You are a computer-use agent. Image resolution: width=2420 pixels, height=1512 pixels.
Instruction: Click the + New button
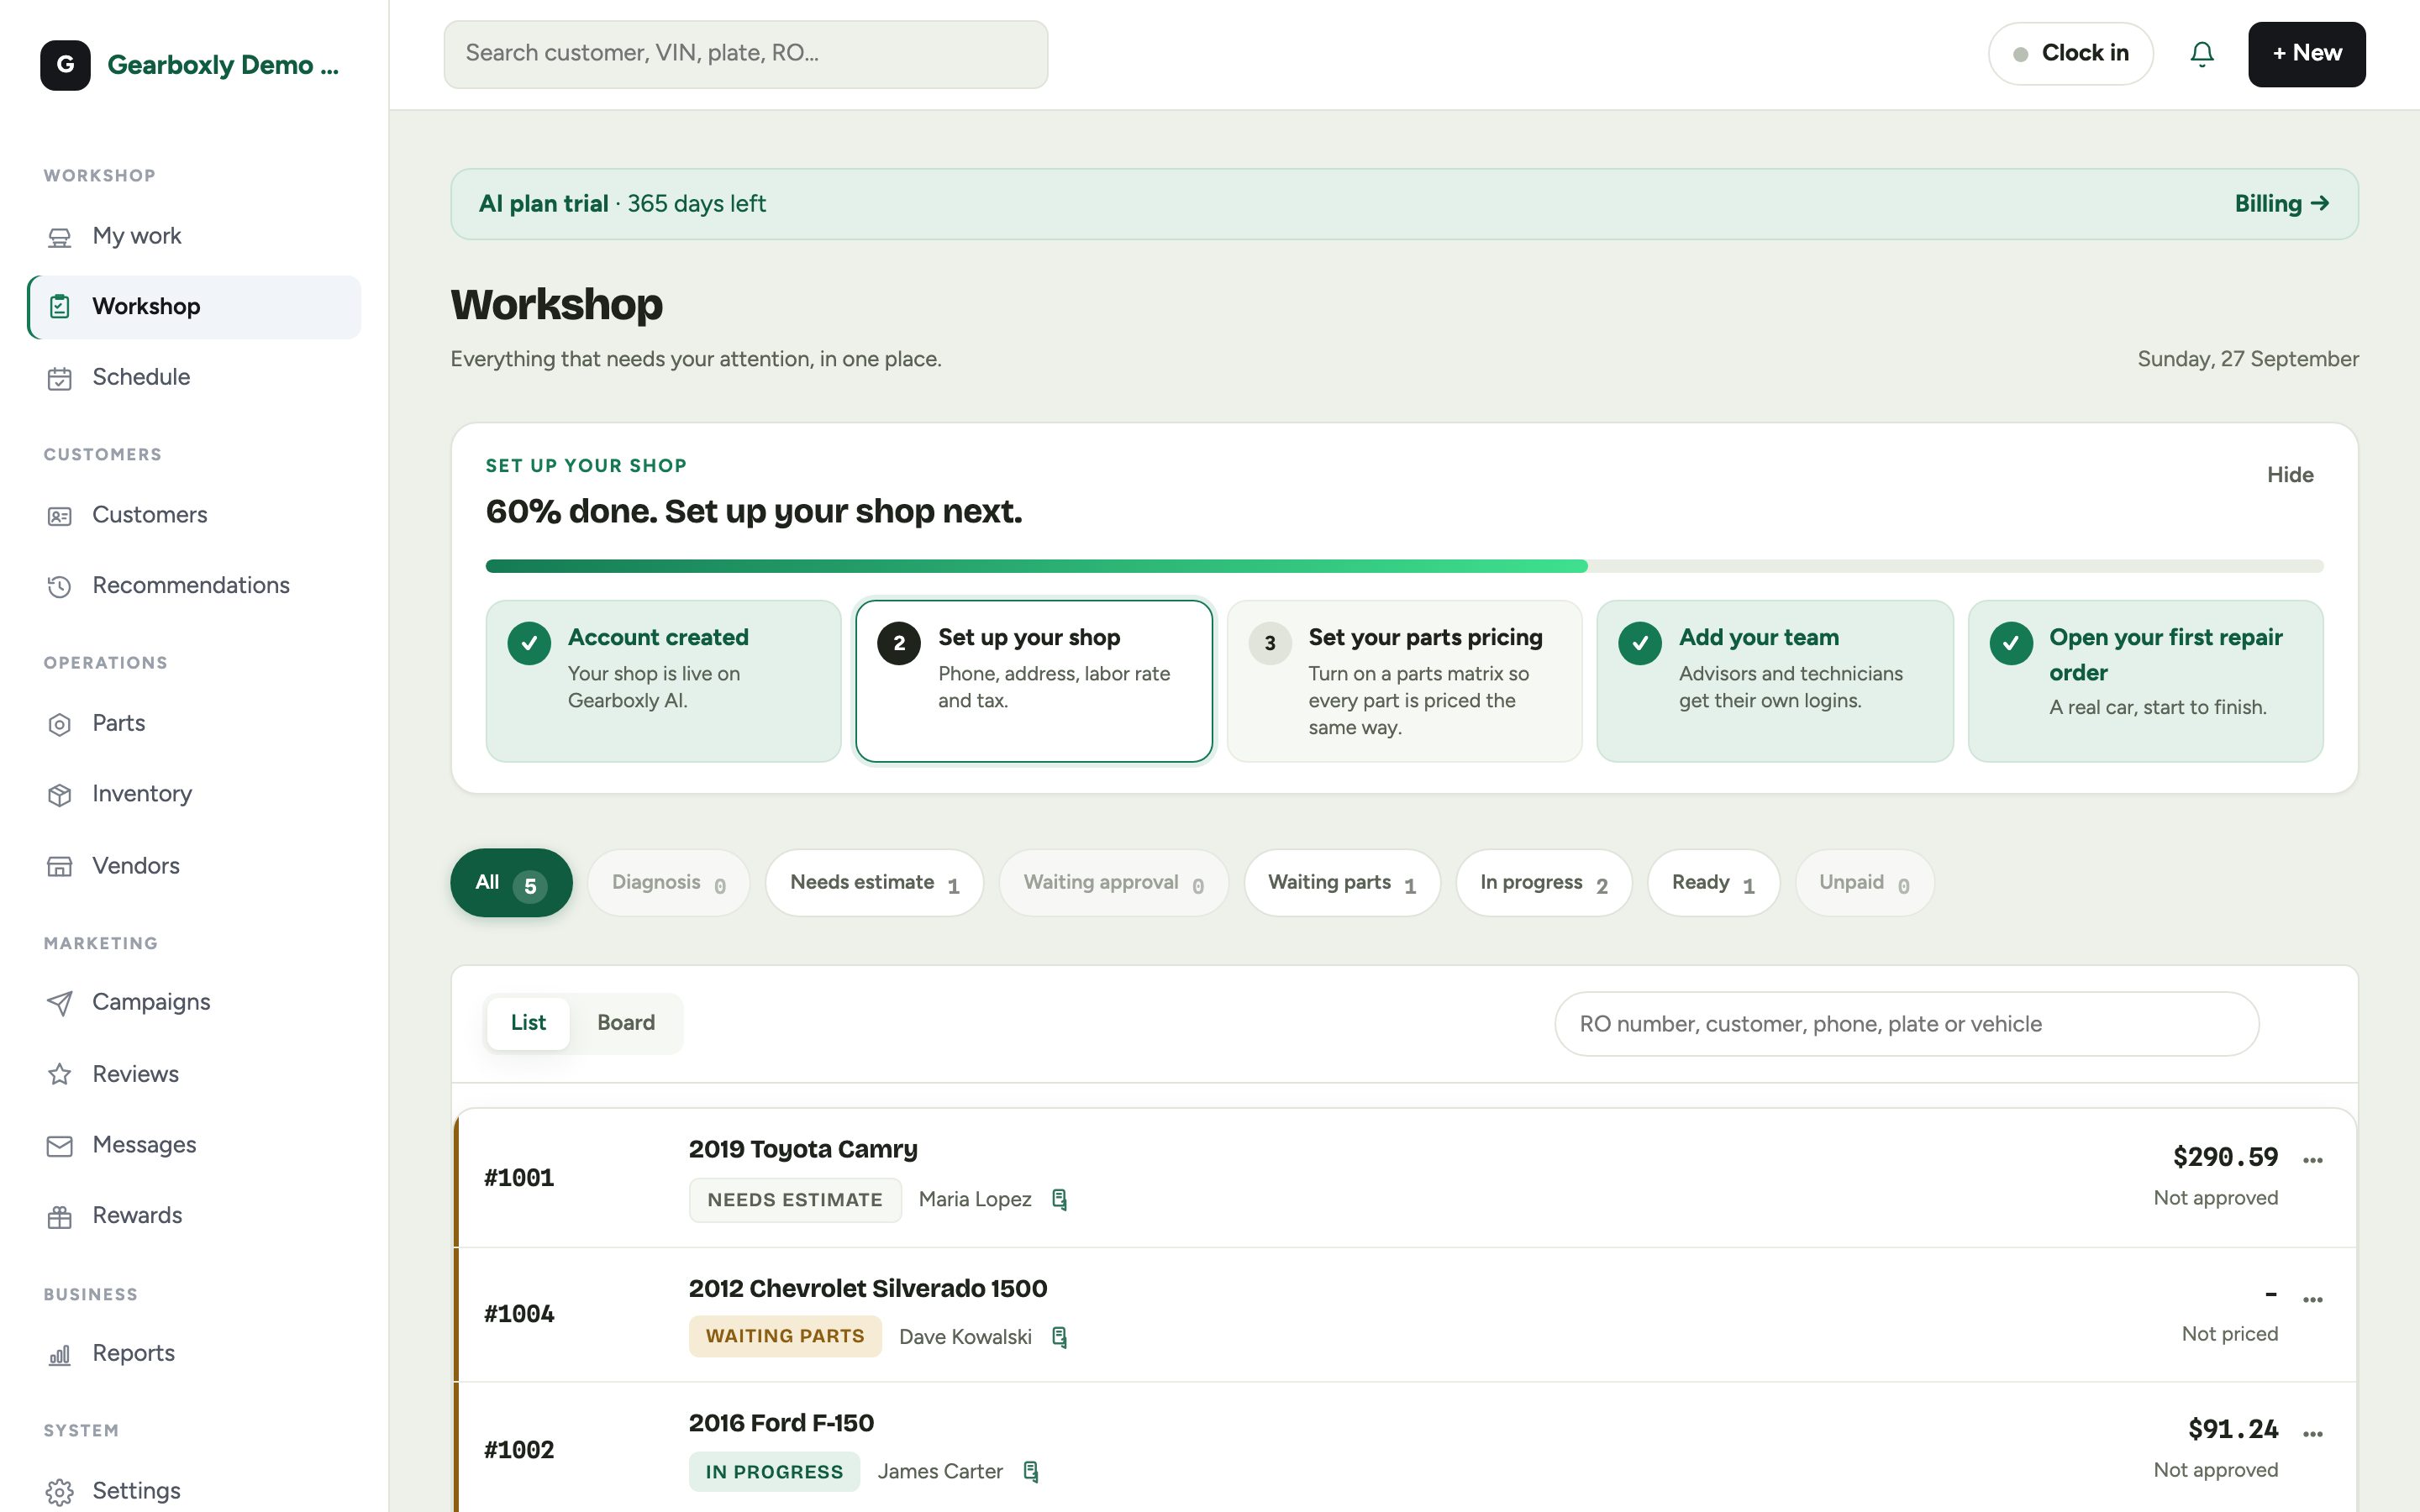click(2306, 54)
